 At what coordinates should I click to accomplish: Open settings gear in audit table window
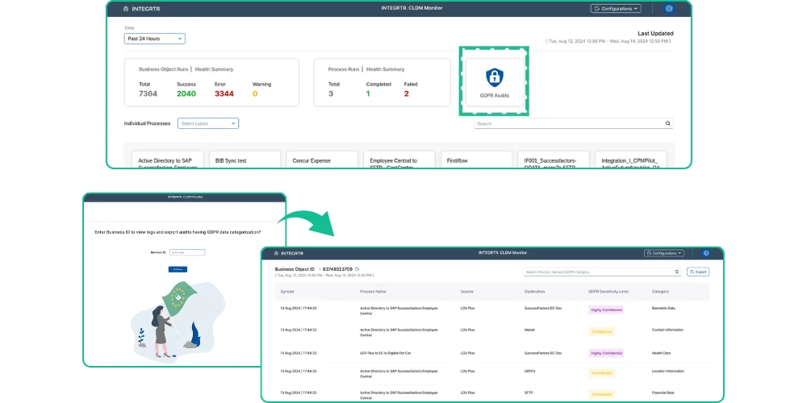coord(706,253)
